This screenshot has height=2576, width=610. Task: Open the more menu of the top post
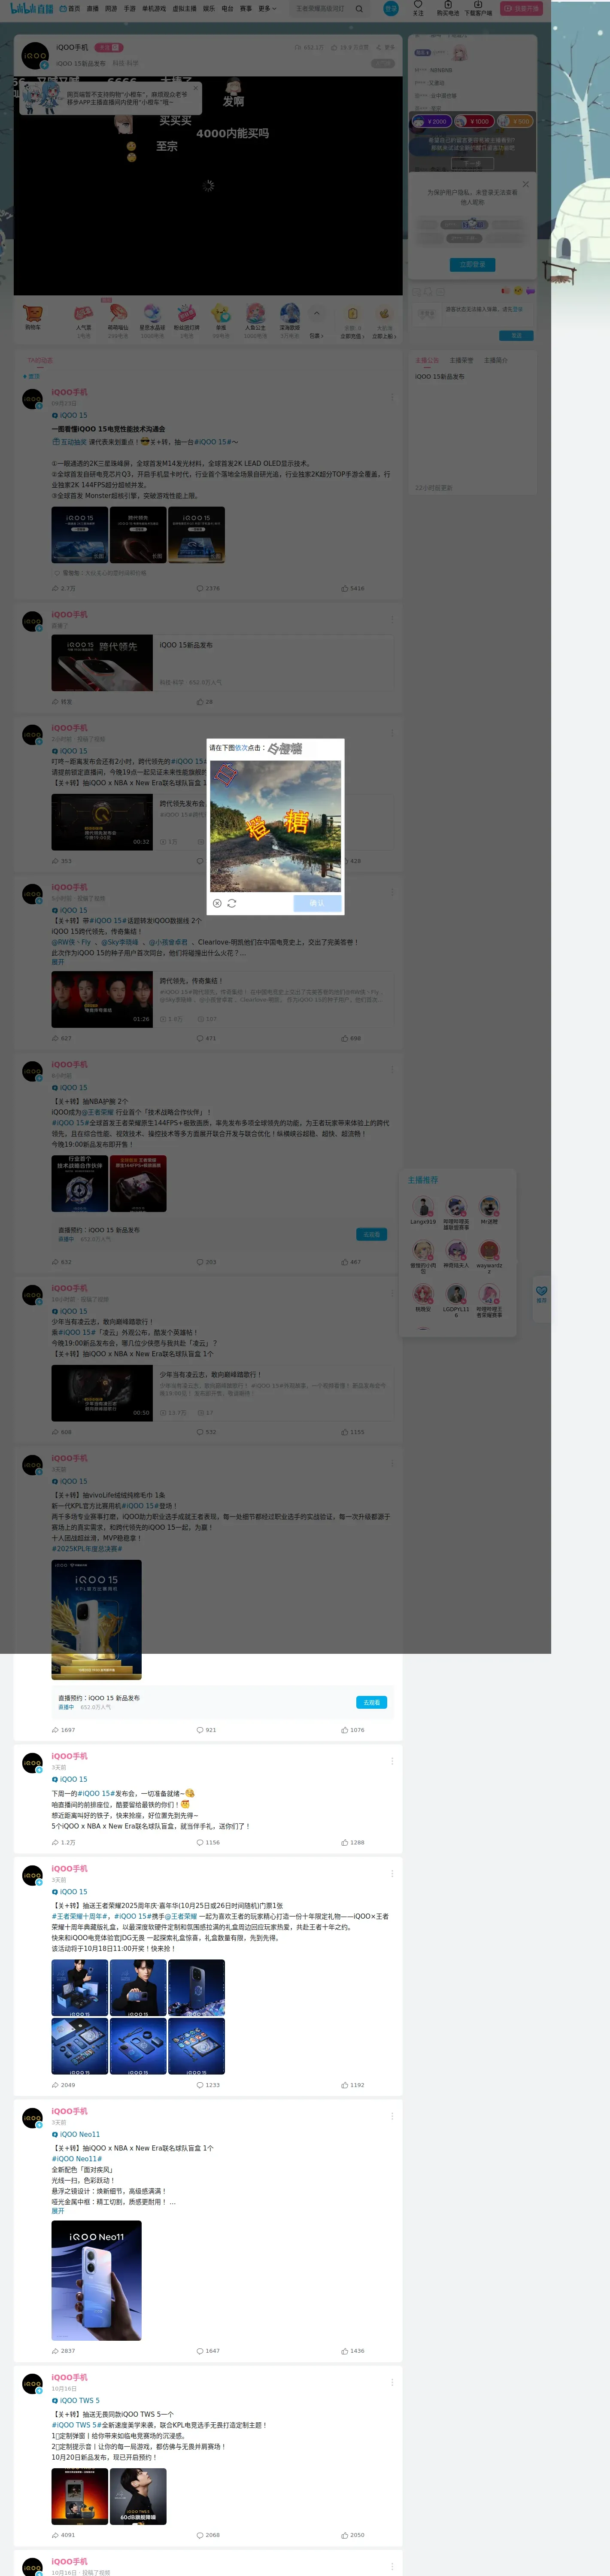tap(392, 397)
